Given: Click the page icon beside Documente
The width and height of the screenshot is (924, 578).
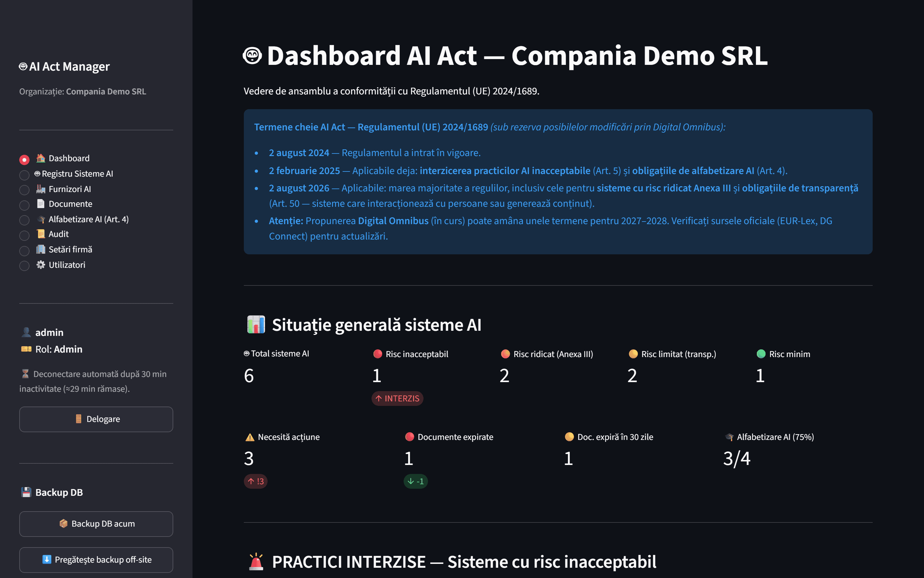Looking at the screenshot, I should (x=41, y=204).
